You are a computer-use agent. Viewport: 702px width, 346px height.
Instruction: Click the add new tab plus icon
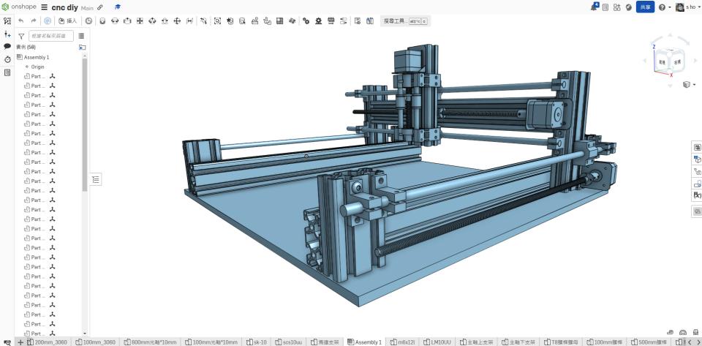[20, 342]
